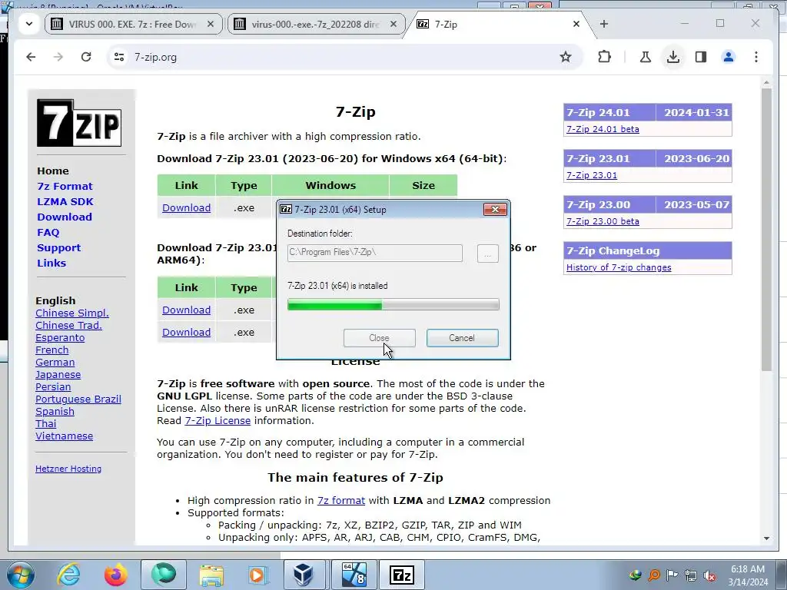Open 7-Zip 23.00 beta link
This screenshot has height=590, width=787.
[603, 221]
